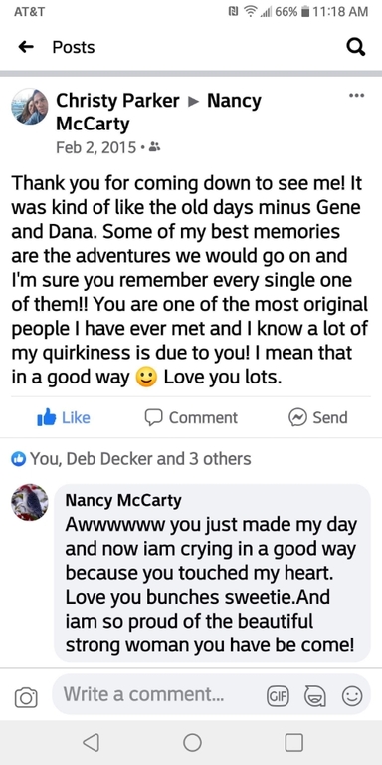
Task: Open the GIF picker in comment bar
Action: click(278, 696)
